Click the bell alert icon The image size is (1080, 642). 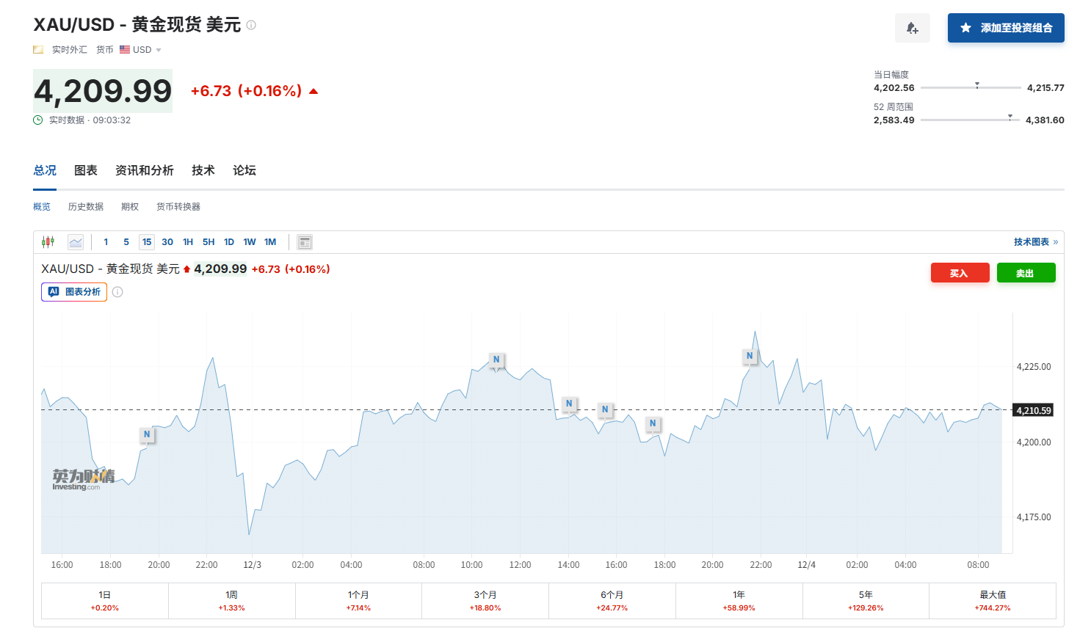912,28
